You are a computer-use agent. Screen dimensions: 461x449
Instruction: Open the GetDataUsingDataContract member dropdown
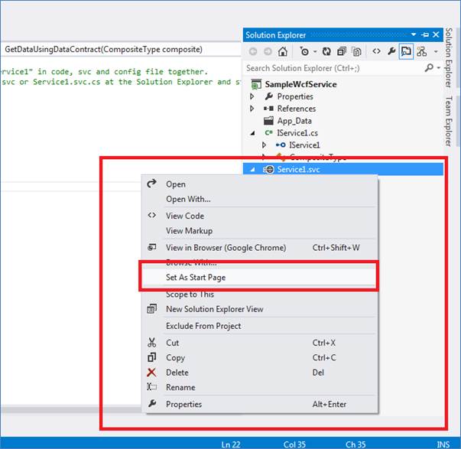click(x=121, y=49)
